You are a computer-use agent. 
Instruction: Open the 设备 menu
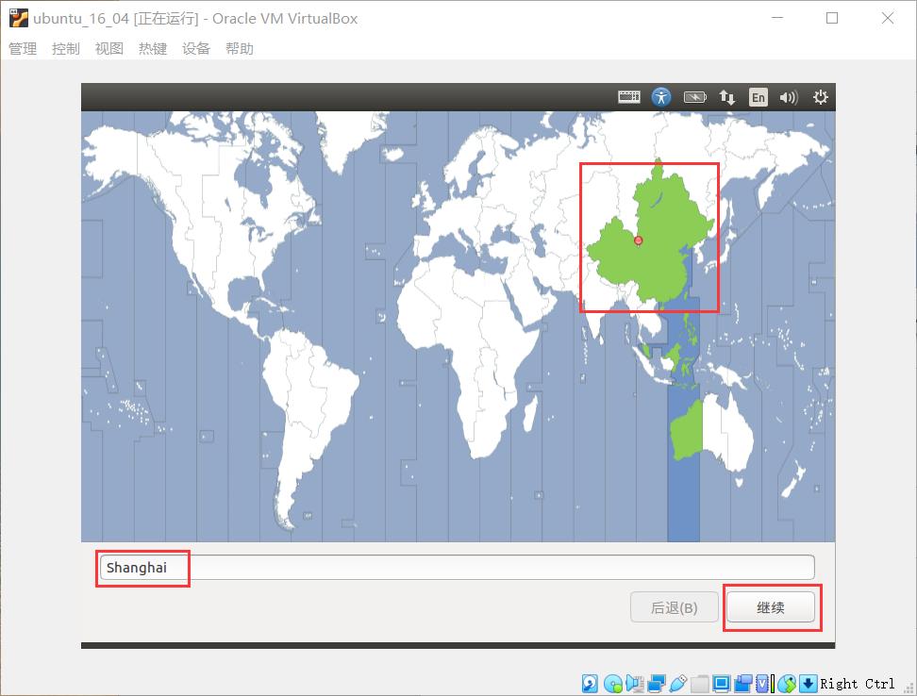pos(196,48)
